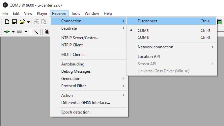Open the Tools menu

75,13
